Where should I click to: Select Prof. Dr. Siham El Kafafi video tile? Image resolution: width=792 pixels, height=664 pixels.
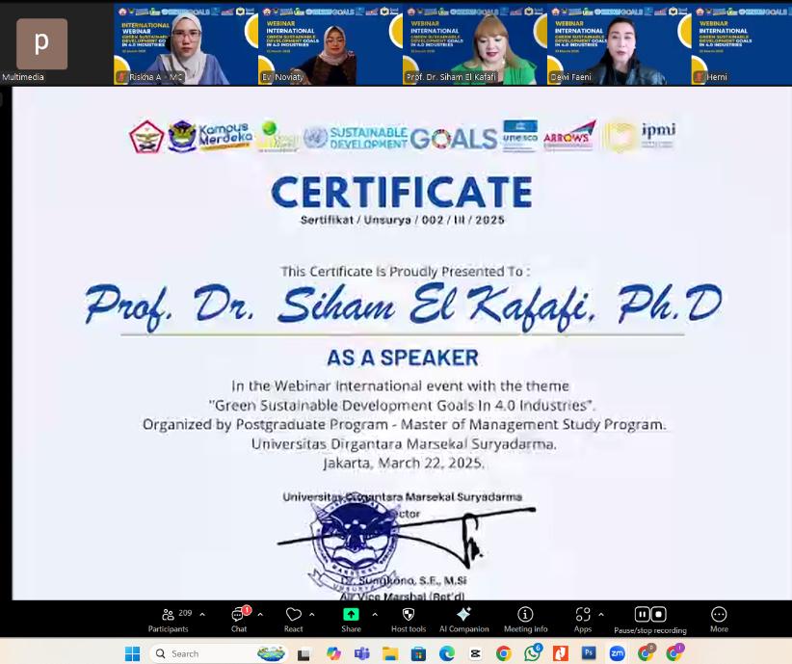click(x=474, y=44)
